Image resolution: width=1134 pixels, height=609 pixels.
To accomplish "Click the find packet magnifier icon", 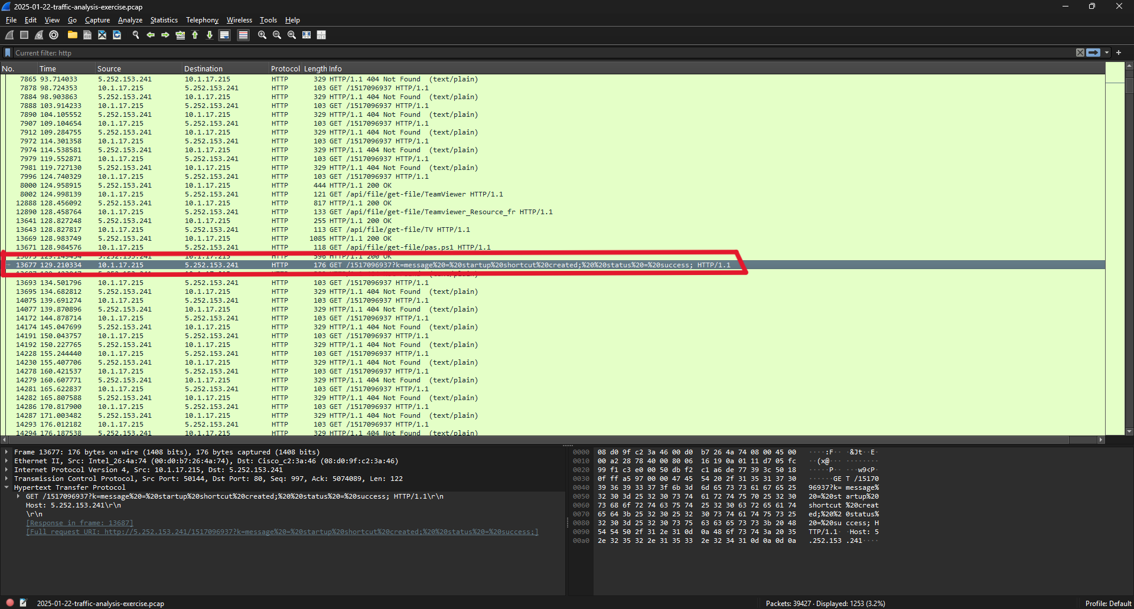I will point(136,35).
